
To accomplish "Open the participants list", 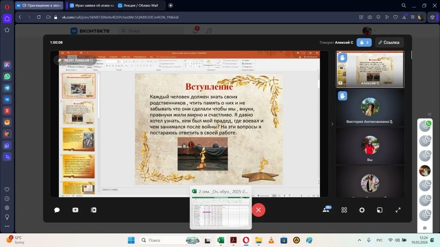I will tap(326, 210).
